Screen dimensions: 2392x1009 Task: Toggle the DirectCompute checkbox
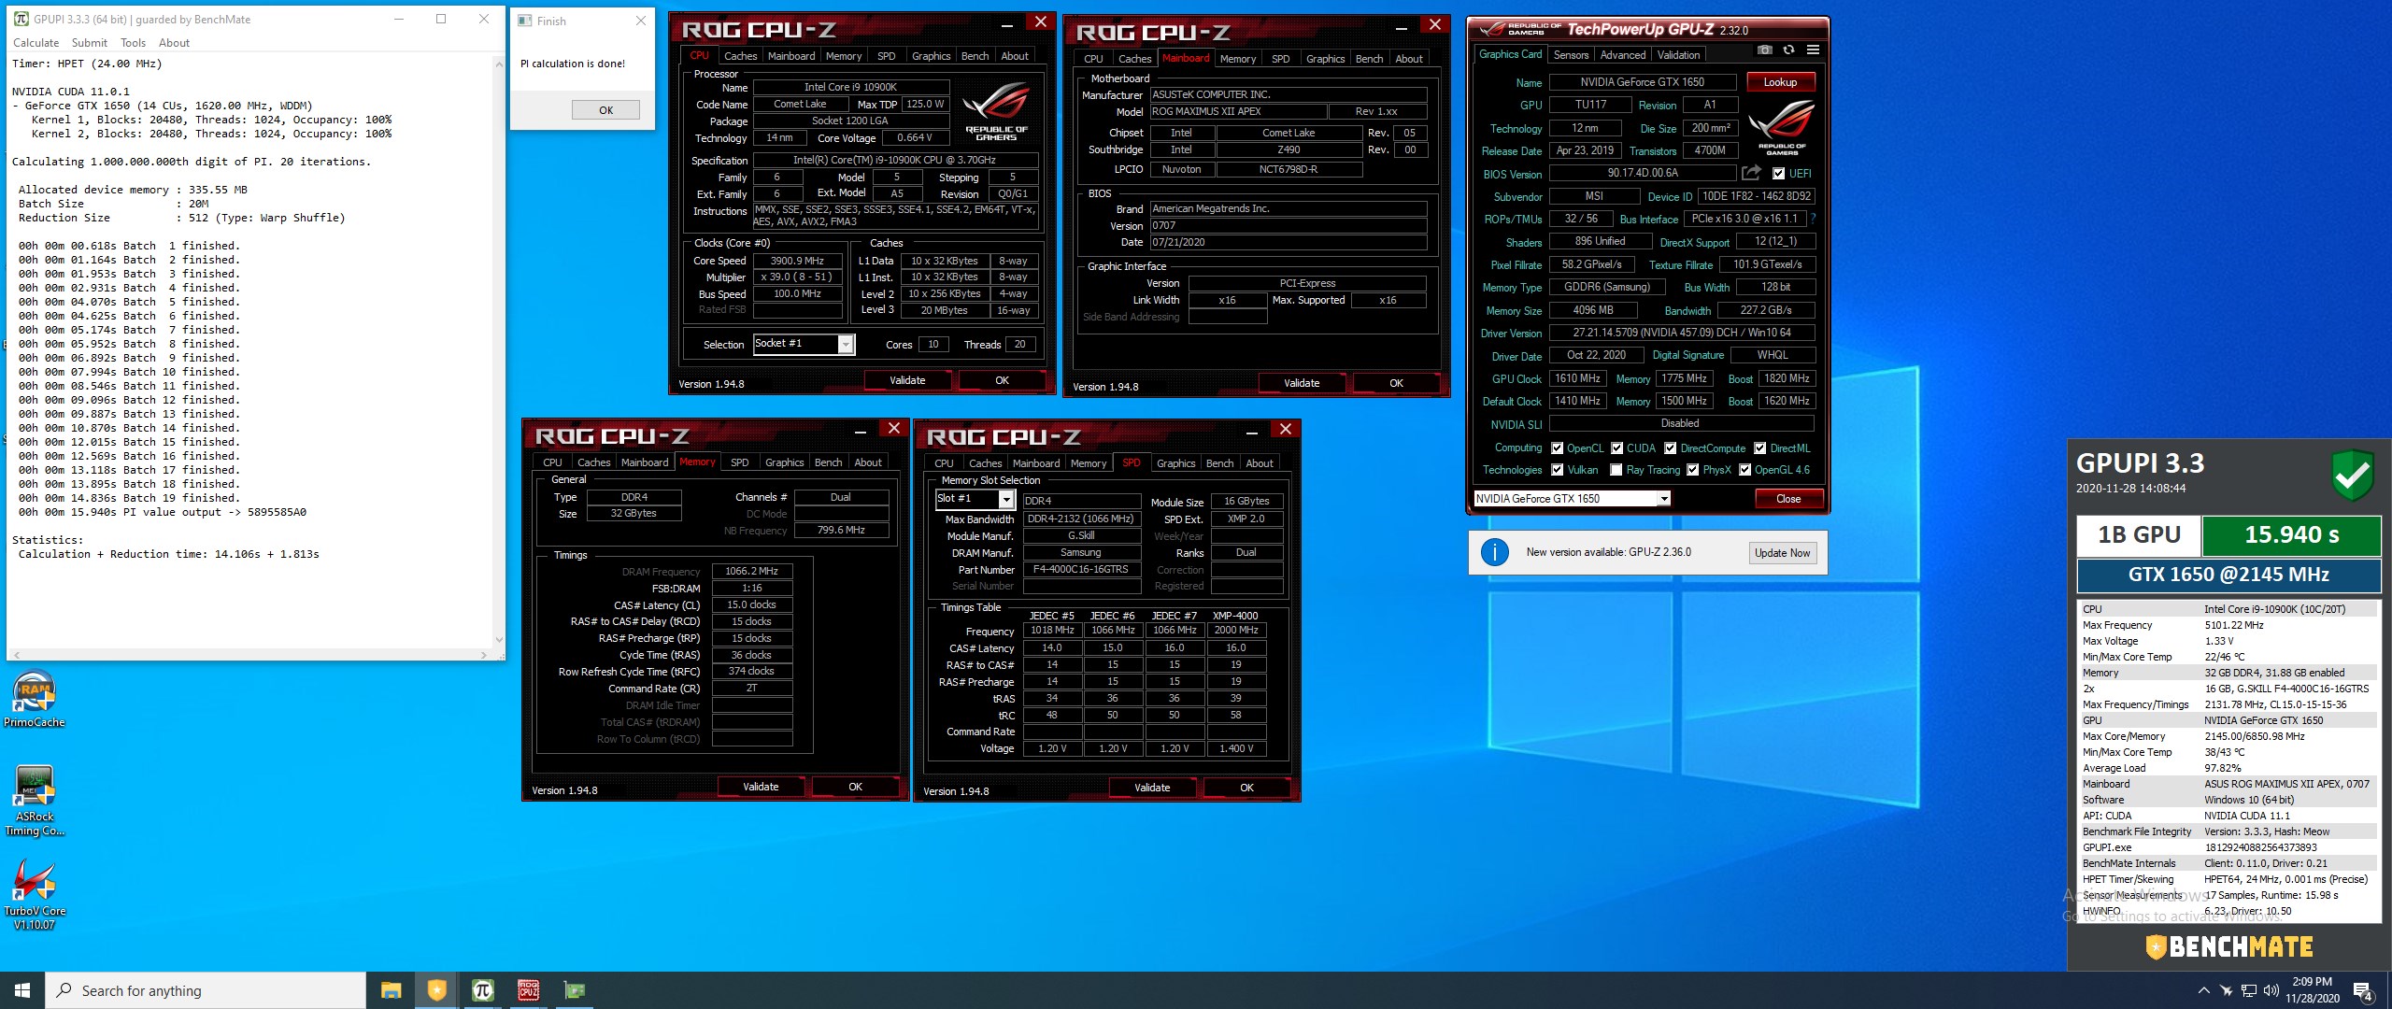click(x=1670, y=448)
